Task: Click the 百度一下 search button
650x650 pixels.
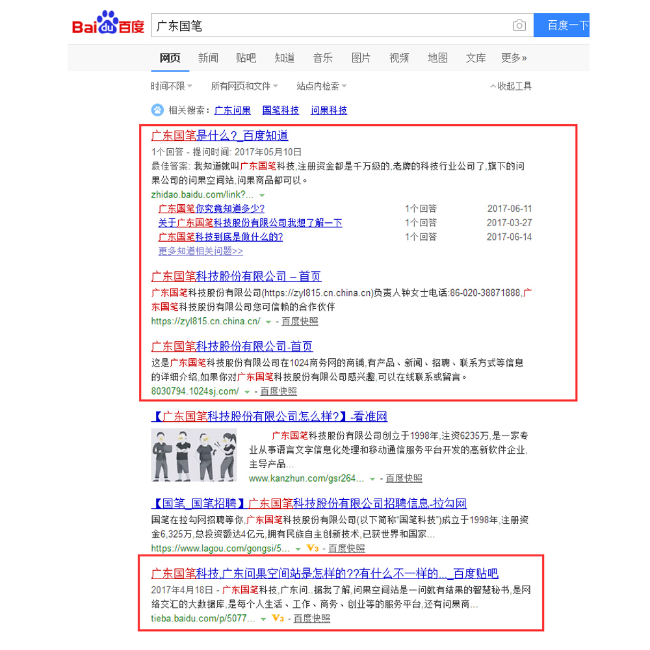Action: pos(562,25)
